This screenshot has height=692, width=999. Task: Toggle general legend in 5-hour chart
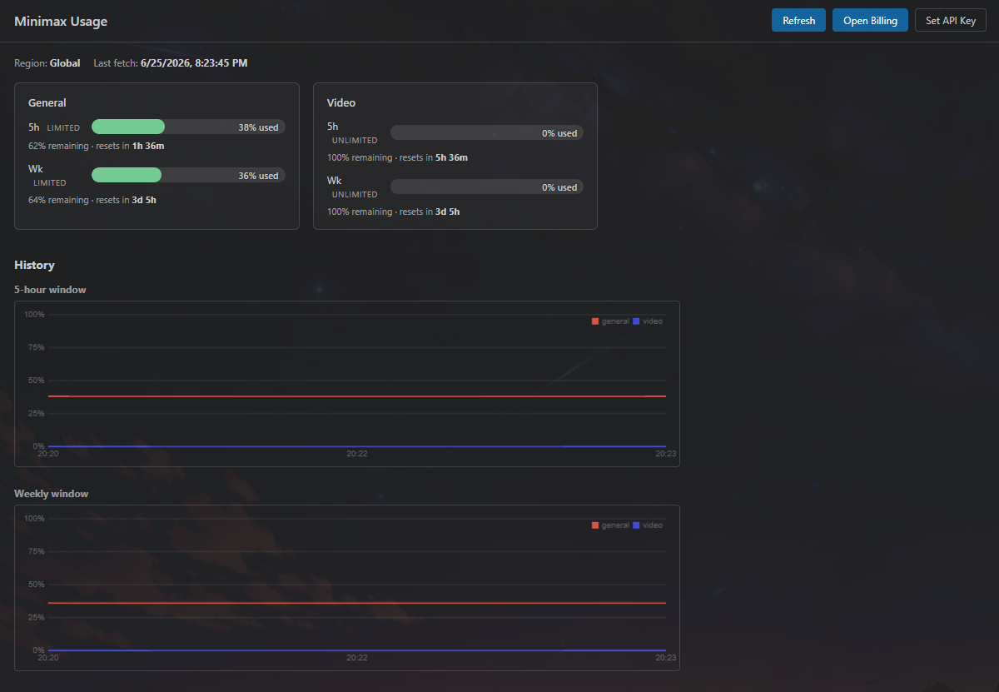[610, 321]
